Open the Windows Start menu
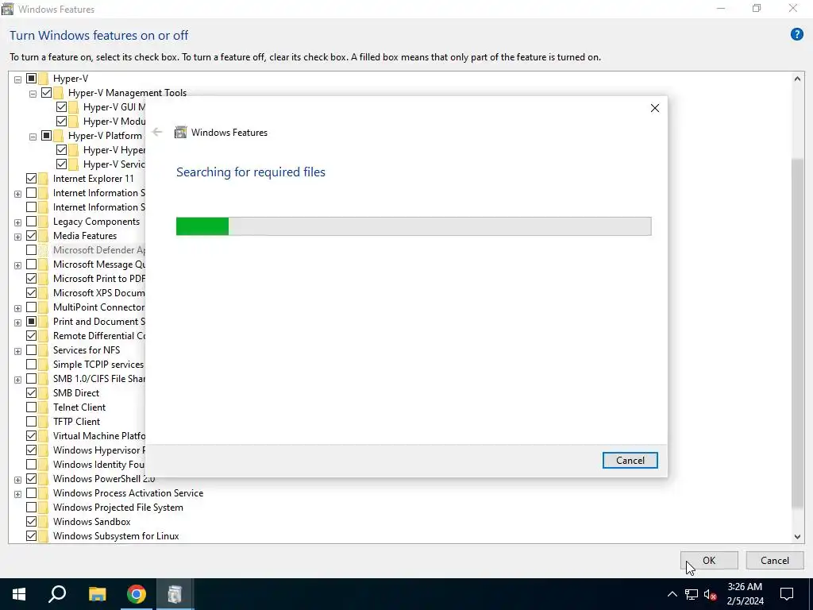 pyautogui.click(x=19, y=594)
